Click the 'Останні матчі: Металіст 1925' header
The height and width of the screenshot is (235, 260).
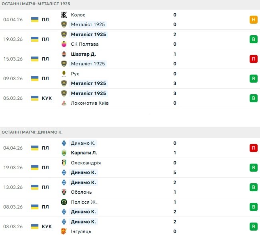click(36, 3)
